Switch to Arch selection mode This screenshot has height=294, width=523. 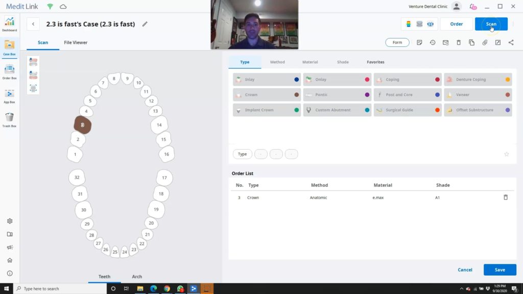coord(137,276)
